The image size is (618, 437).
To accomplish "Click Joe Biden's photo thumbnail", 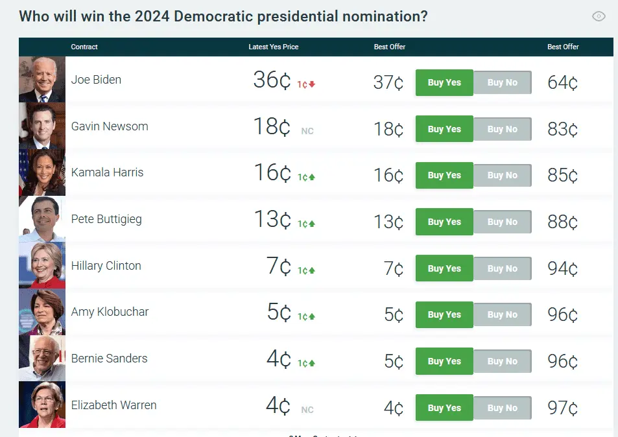I will point(42,80).
